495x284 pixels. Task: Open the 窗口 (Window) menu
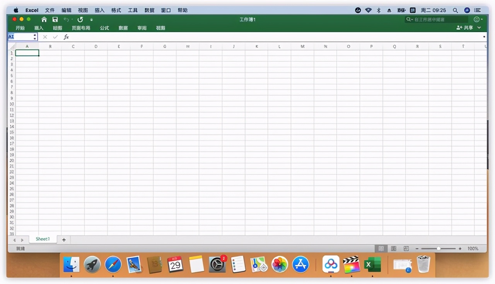[166, 10]
